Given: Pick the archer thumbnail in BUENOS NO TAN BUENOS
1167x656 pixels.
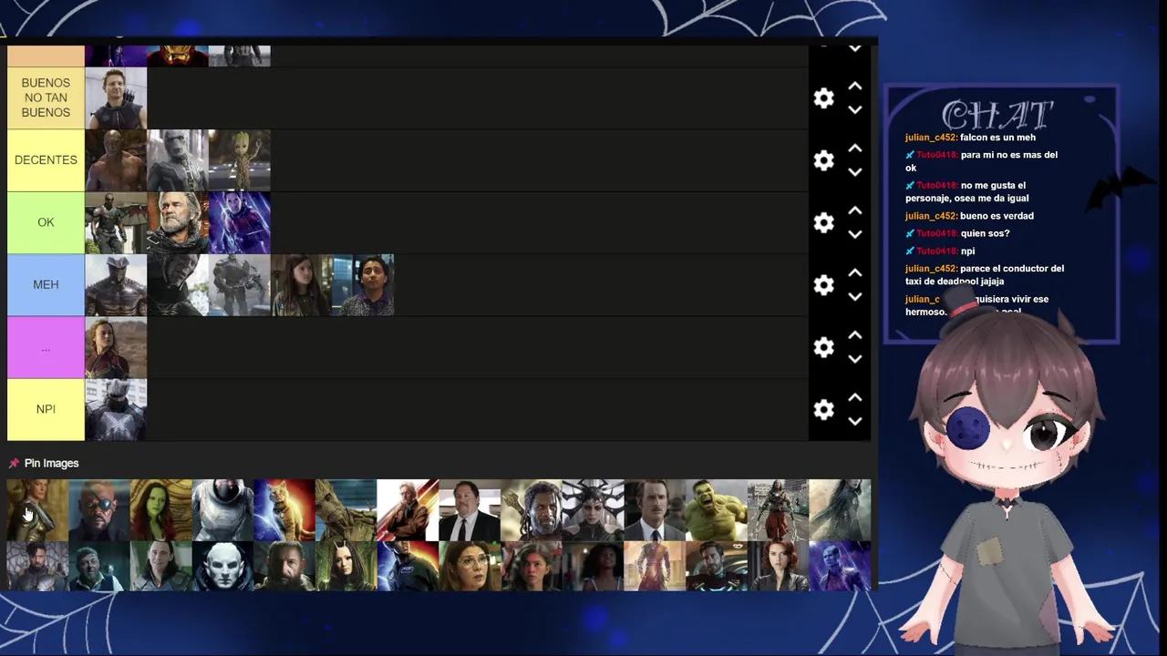Looking at the screenshot, I should click(116, 97).
